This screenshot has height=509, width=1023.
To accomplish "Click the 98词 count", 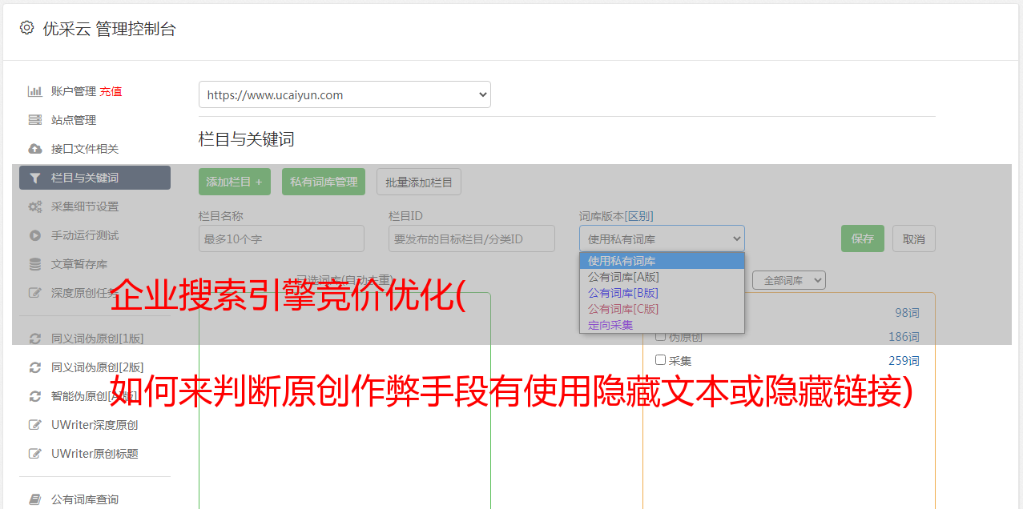I will [907, 312].
